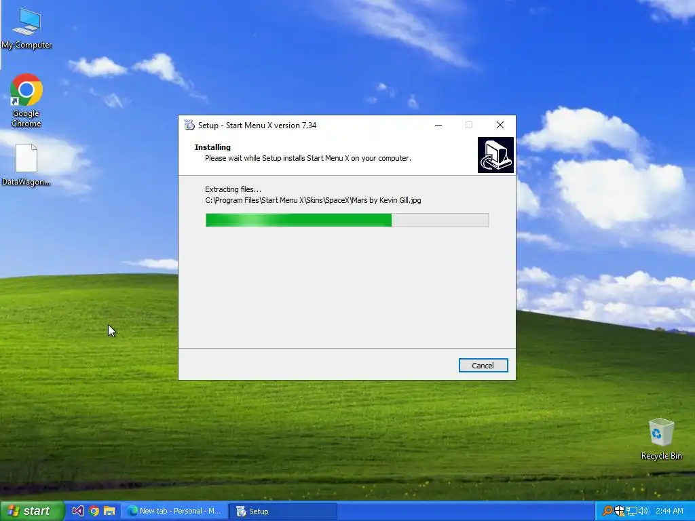Click the Setup title bar app icon
Image resolution: width=695 pixels, height=521 pixels.
(189, 126)
